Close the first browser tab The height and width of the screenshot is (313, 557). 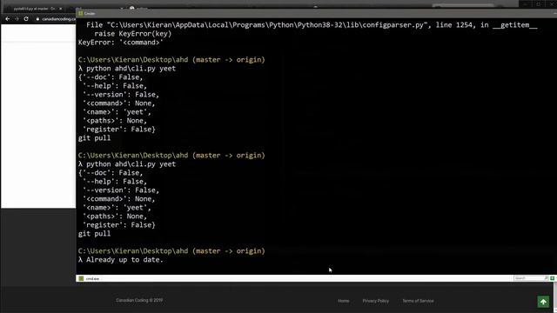click(x=61, y=9)
